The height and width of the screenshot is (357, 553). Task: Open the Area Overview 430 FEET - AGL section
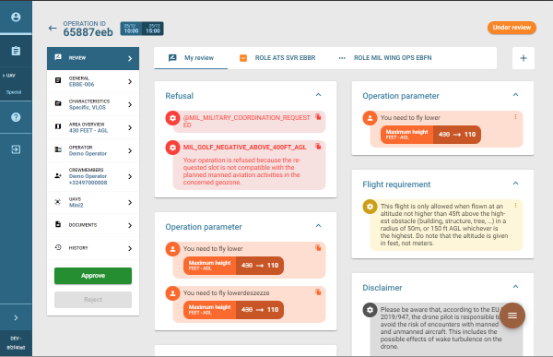pyautogui.click(x=93, y=127)
